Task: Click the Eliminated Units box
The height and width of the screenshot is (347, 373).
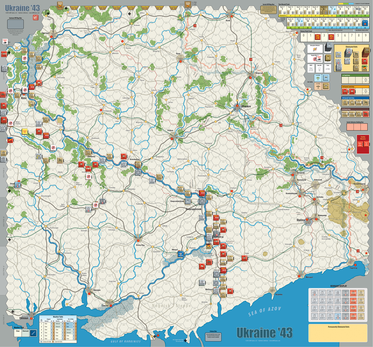Action: [x=352, y=58]
